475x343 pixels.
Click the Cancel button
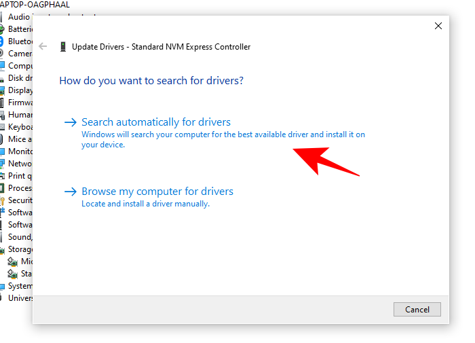[417, 309]
